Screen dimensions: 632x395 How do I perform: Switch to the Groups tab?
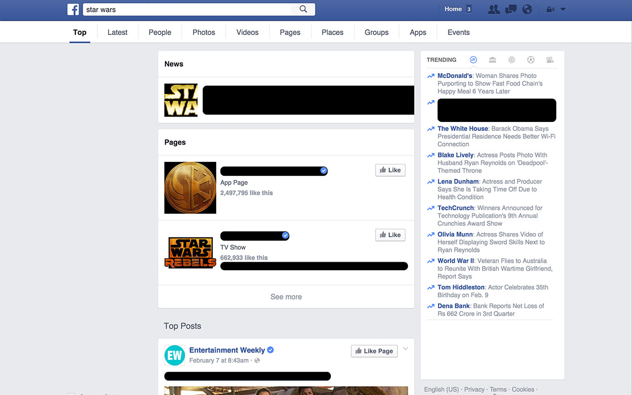pos(376,32)
